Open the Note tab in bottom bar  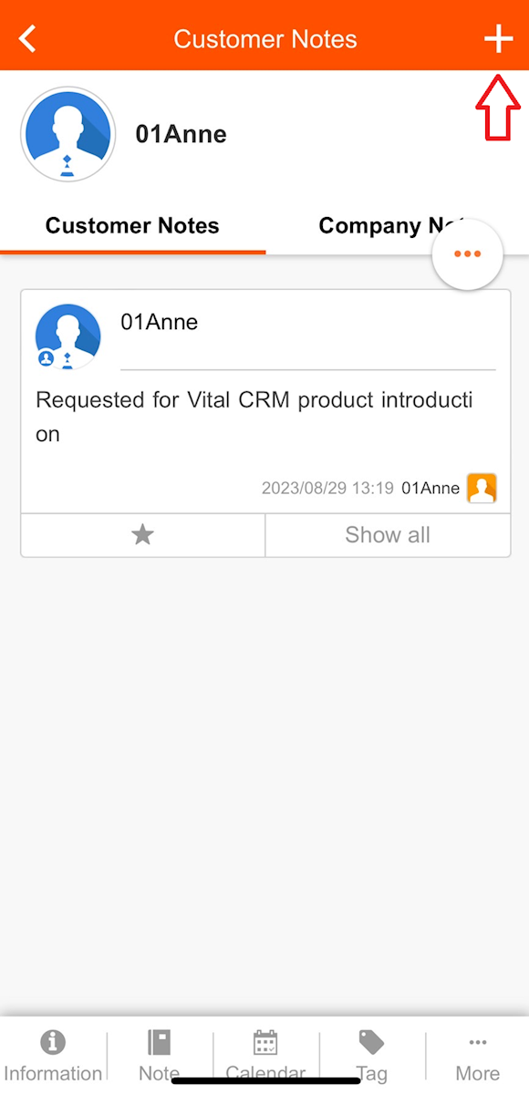160,1057
